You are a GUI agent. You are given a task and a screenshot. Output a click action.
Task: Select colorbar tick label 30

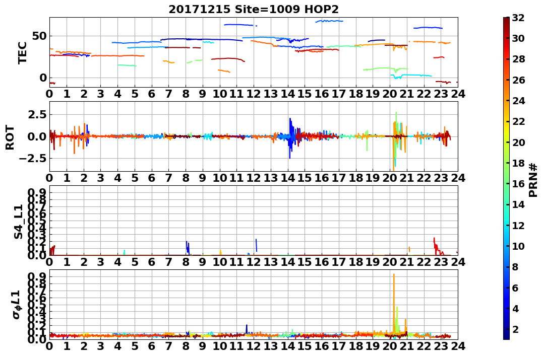[x=518, y=38]
